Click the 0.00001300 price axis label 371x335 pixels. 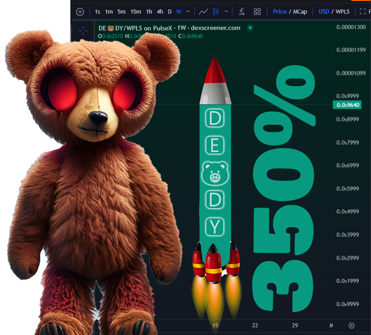(x=351, y=27)
